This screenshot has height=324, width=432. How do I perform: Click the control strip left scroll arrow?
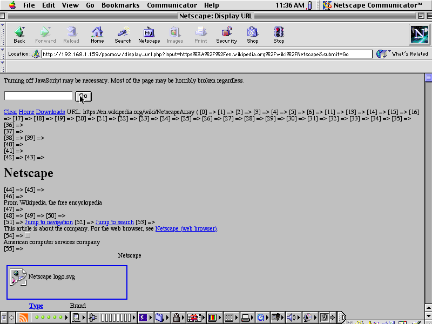coord(11,318)
